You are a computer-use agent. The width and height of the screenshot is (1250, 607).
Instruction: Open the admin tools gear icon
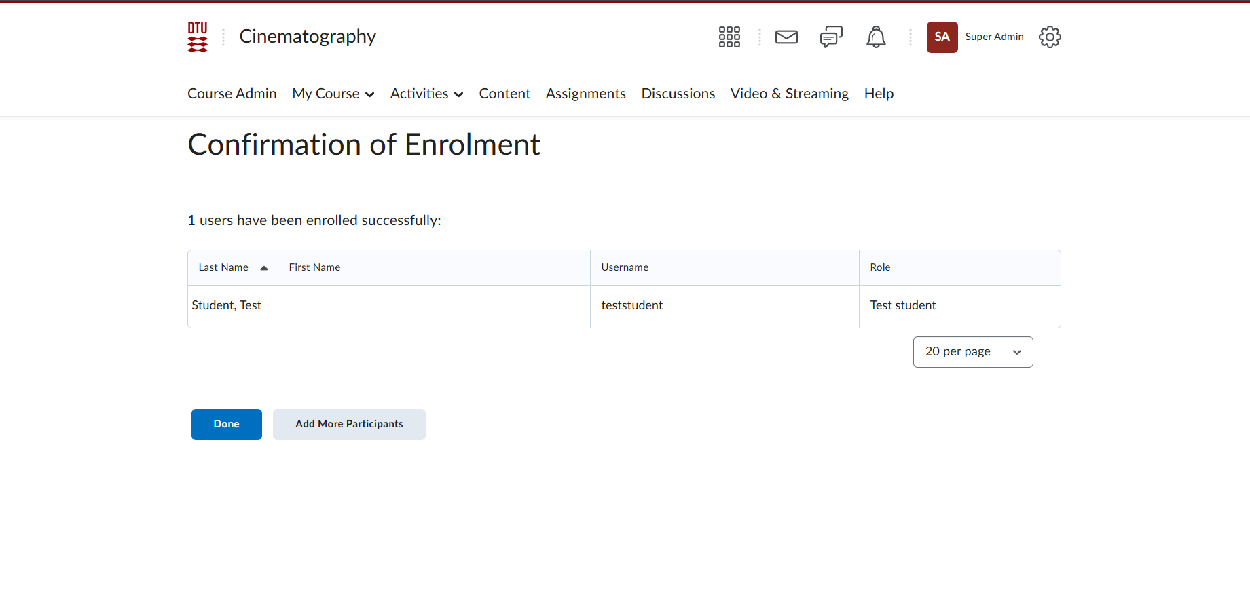click(1050, 37)
